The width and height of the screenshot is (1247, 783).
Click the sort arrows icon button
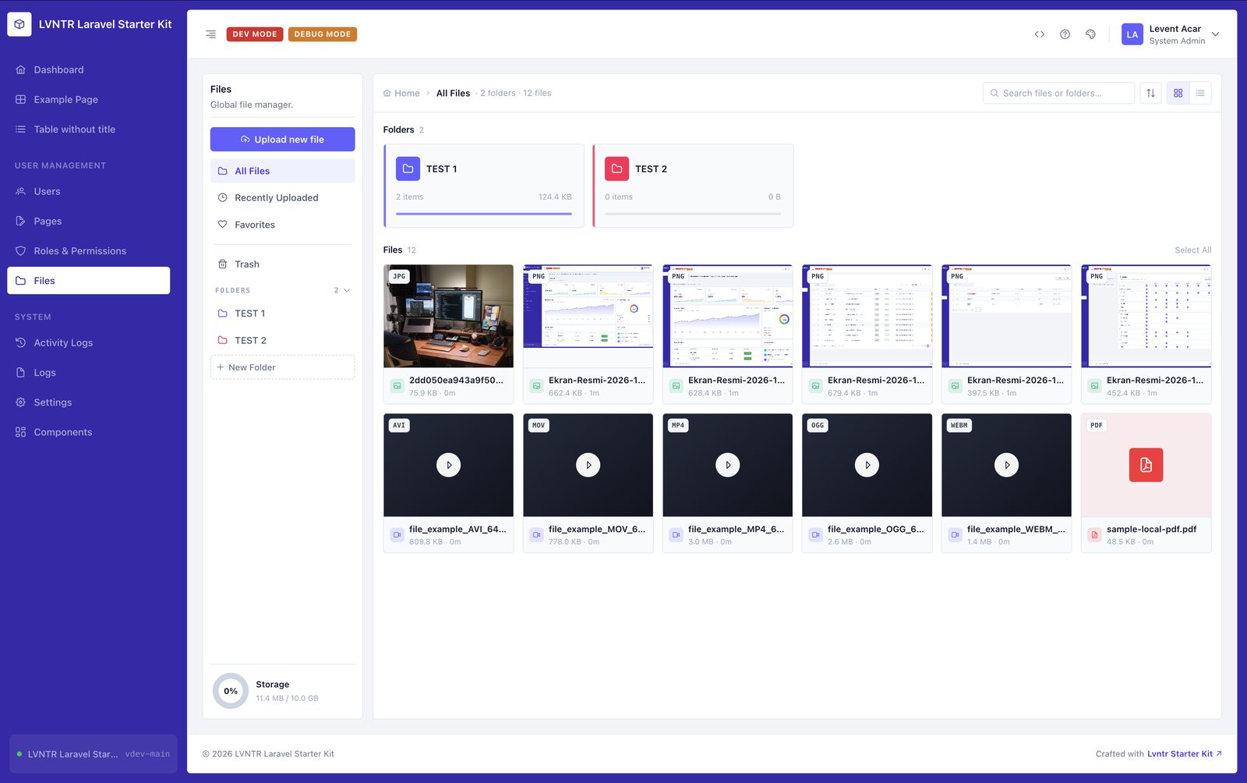click(x=1150, y=93)
